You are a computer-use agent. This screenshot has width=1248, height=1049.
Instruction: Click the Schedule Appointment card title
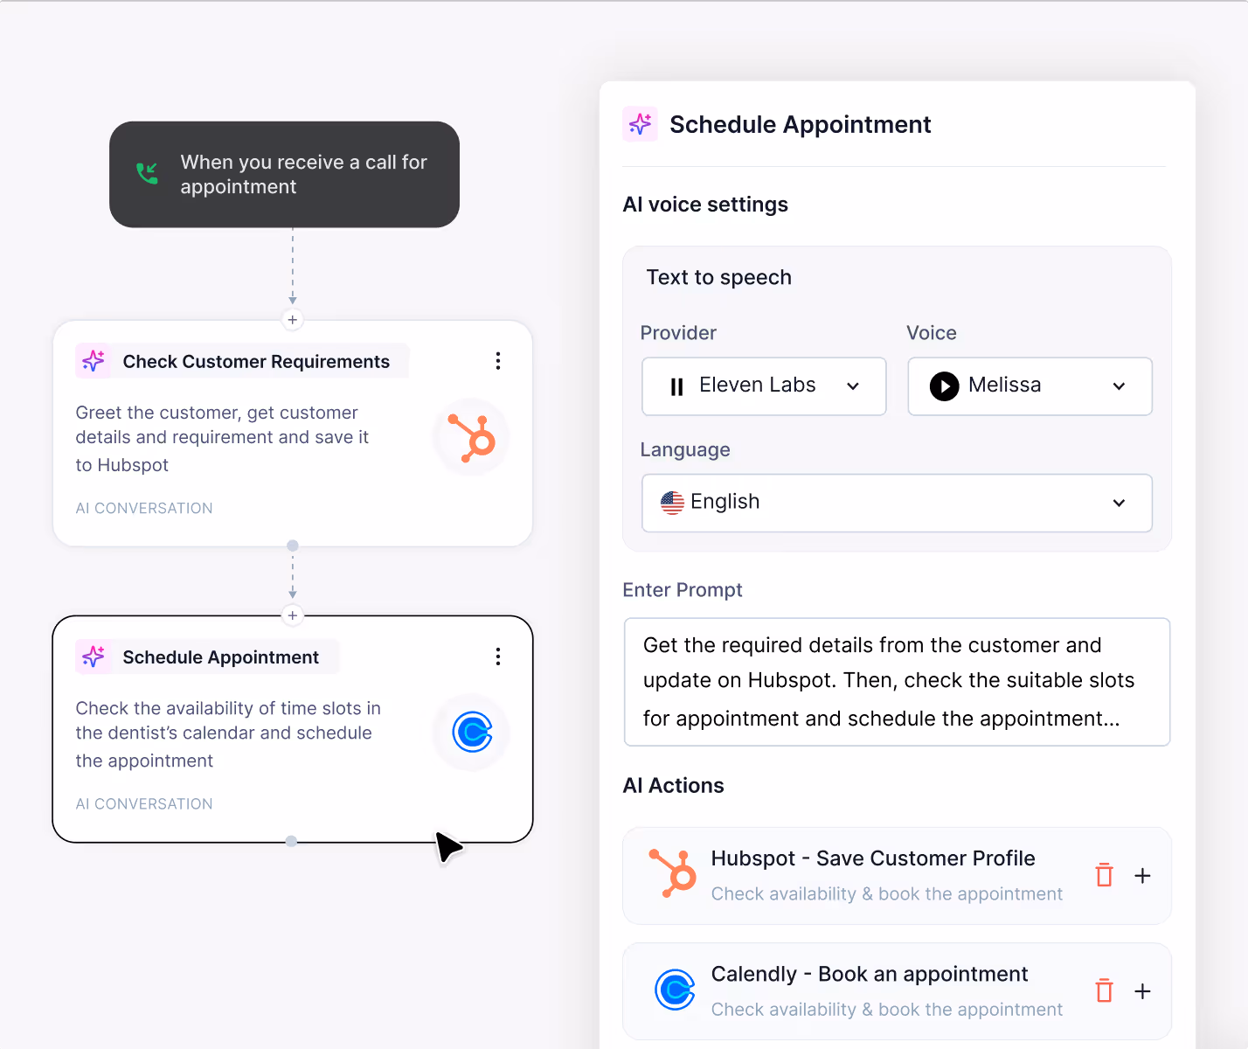click(220, 657)
